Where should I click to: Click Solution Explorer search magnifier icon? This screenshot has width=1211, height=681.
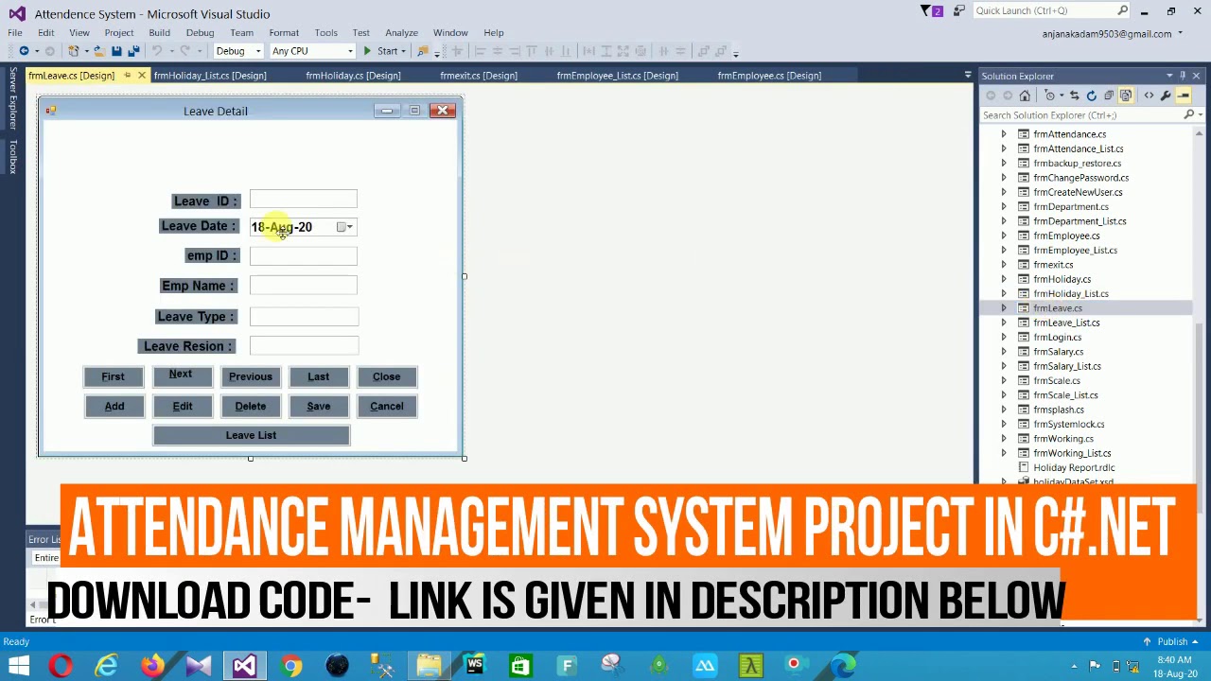(1189, 115)
